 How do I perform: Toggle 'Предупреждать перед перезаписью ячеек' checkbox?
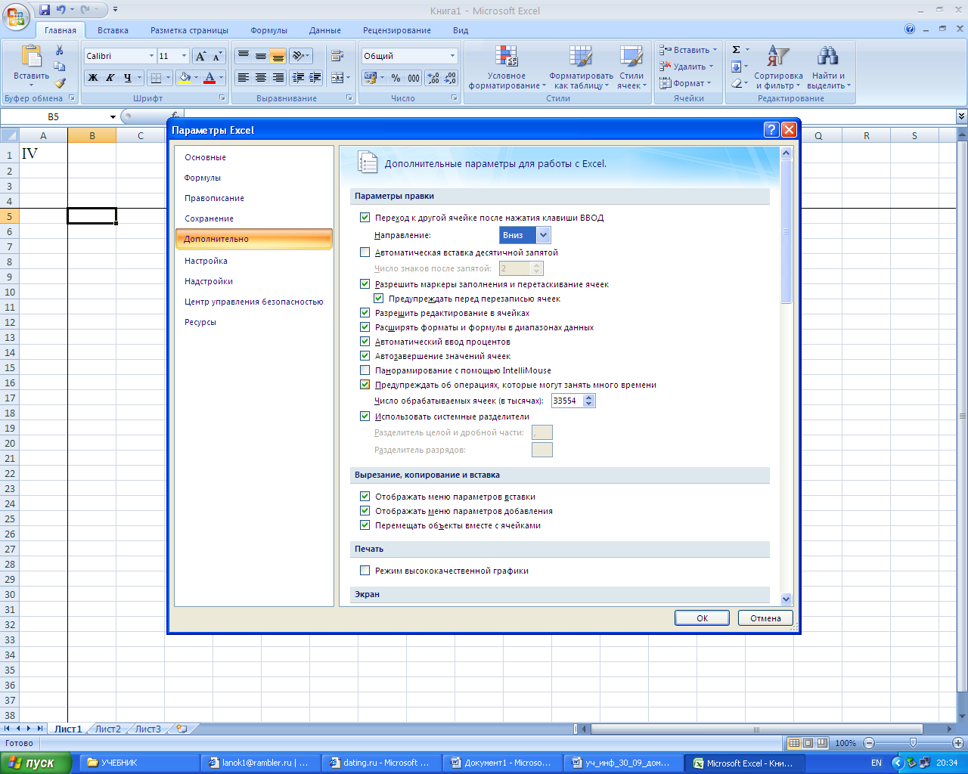click(378, 299)
